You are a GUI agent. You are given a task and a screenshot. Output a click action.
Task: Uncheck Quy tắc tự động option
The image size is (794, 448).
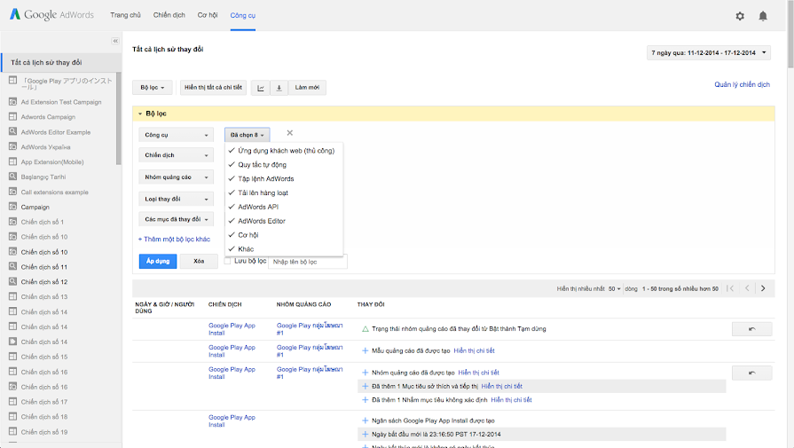coord(262,164)
